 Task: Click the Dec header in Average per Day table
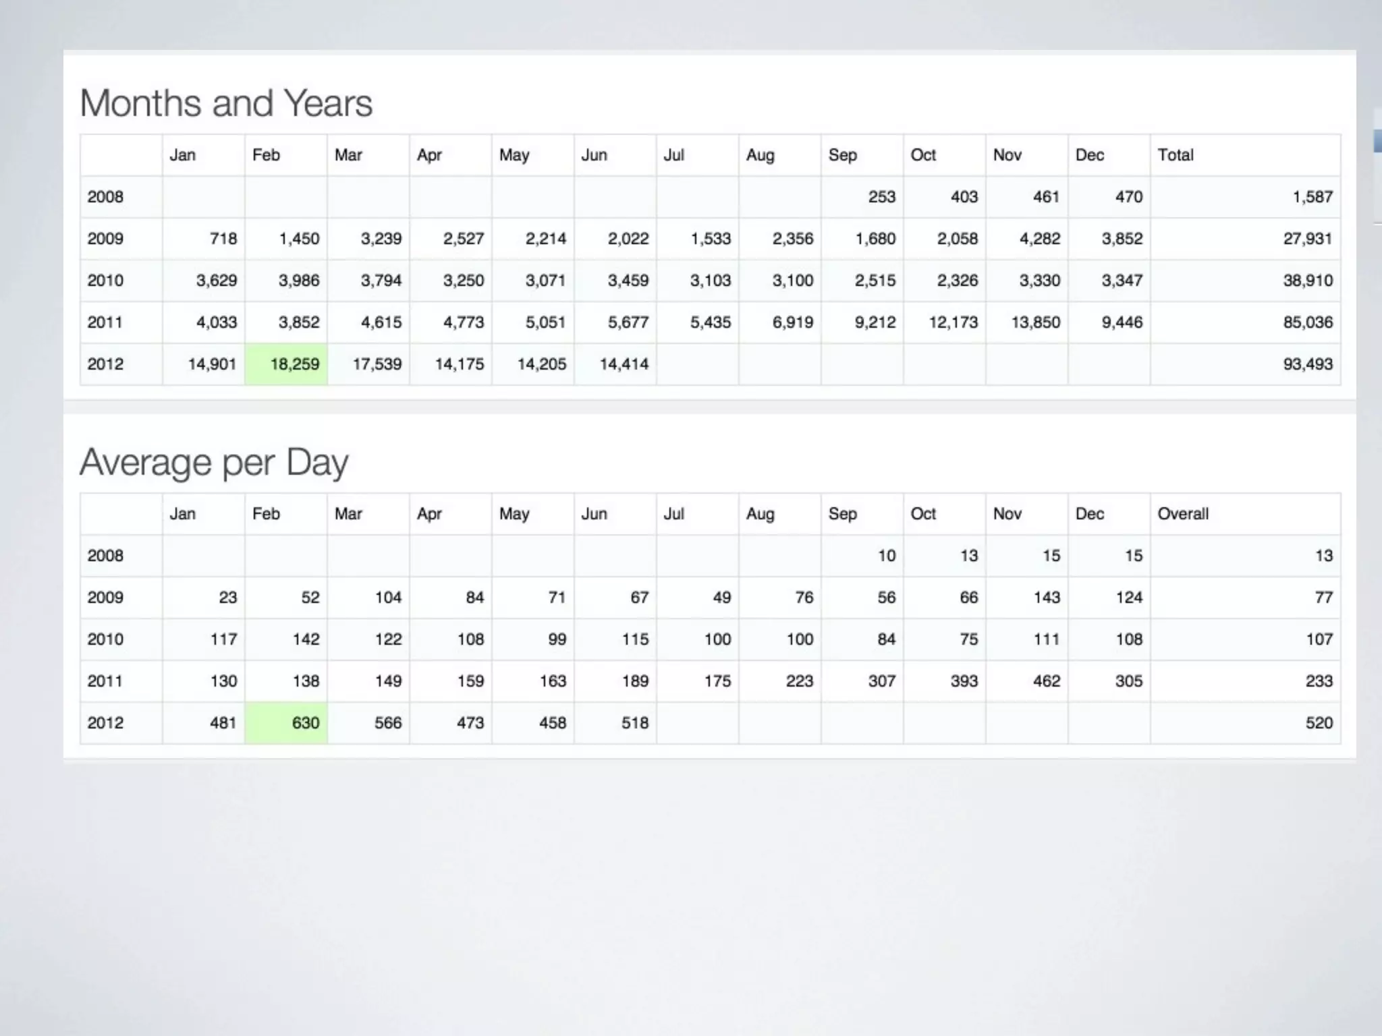point(1089,514)
